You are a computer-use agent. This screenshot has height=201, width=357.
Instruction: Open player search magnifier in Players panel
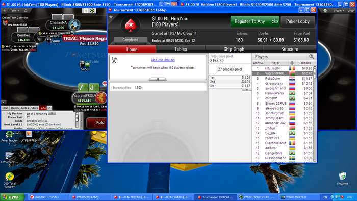[312, 57]
